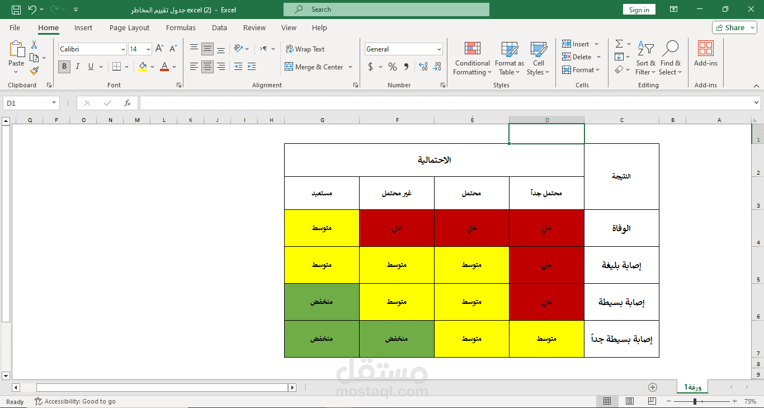Click the Copy icon

pos(34,58)
